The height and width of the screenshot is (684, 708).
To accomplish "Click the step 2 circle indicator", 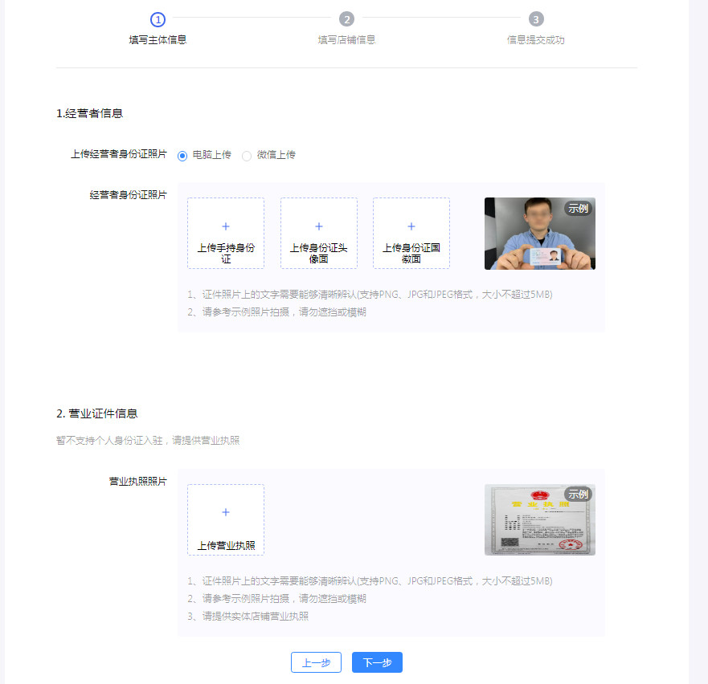I will (x=346, y=18).
